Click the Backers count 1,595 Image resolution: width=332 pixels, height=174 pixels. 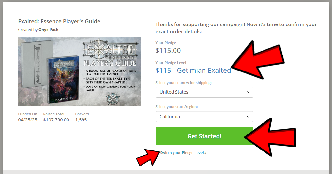81,120
